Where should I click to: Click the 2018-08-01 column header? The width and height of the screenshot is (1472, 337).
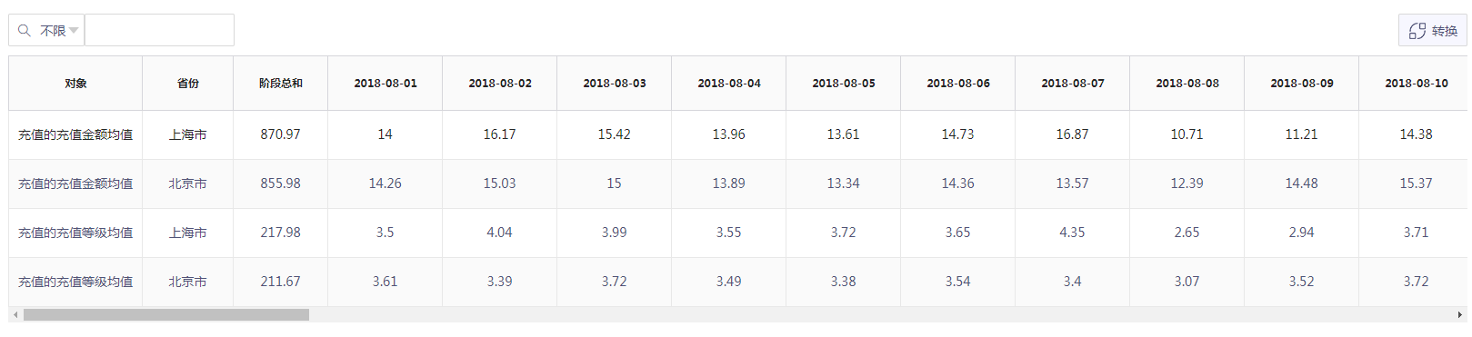tap(386, 84)
